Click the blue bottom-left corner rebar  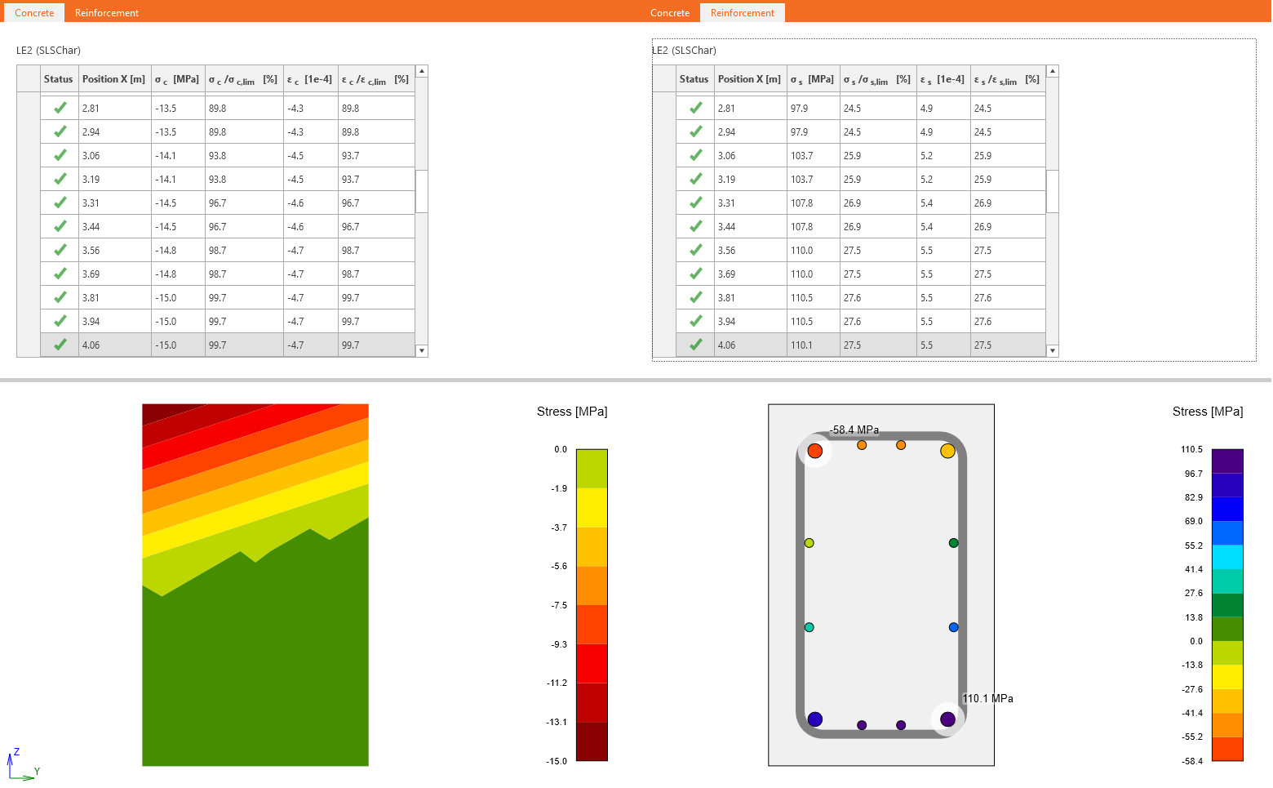click(814, 719)
